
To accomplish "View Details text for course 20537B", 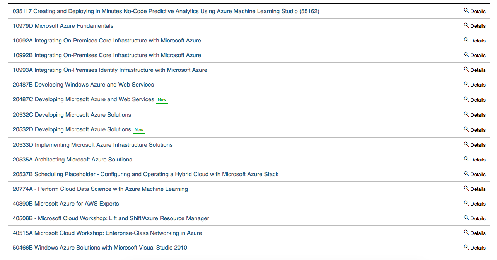I will (x=478, y=175).
